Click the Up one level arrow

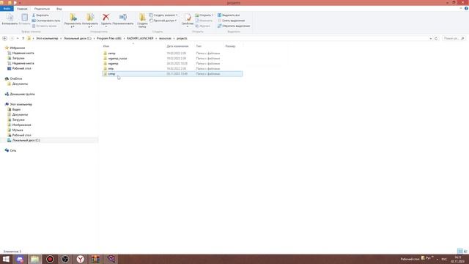pos(23,38)
